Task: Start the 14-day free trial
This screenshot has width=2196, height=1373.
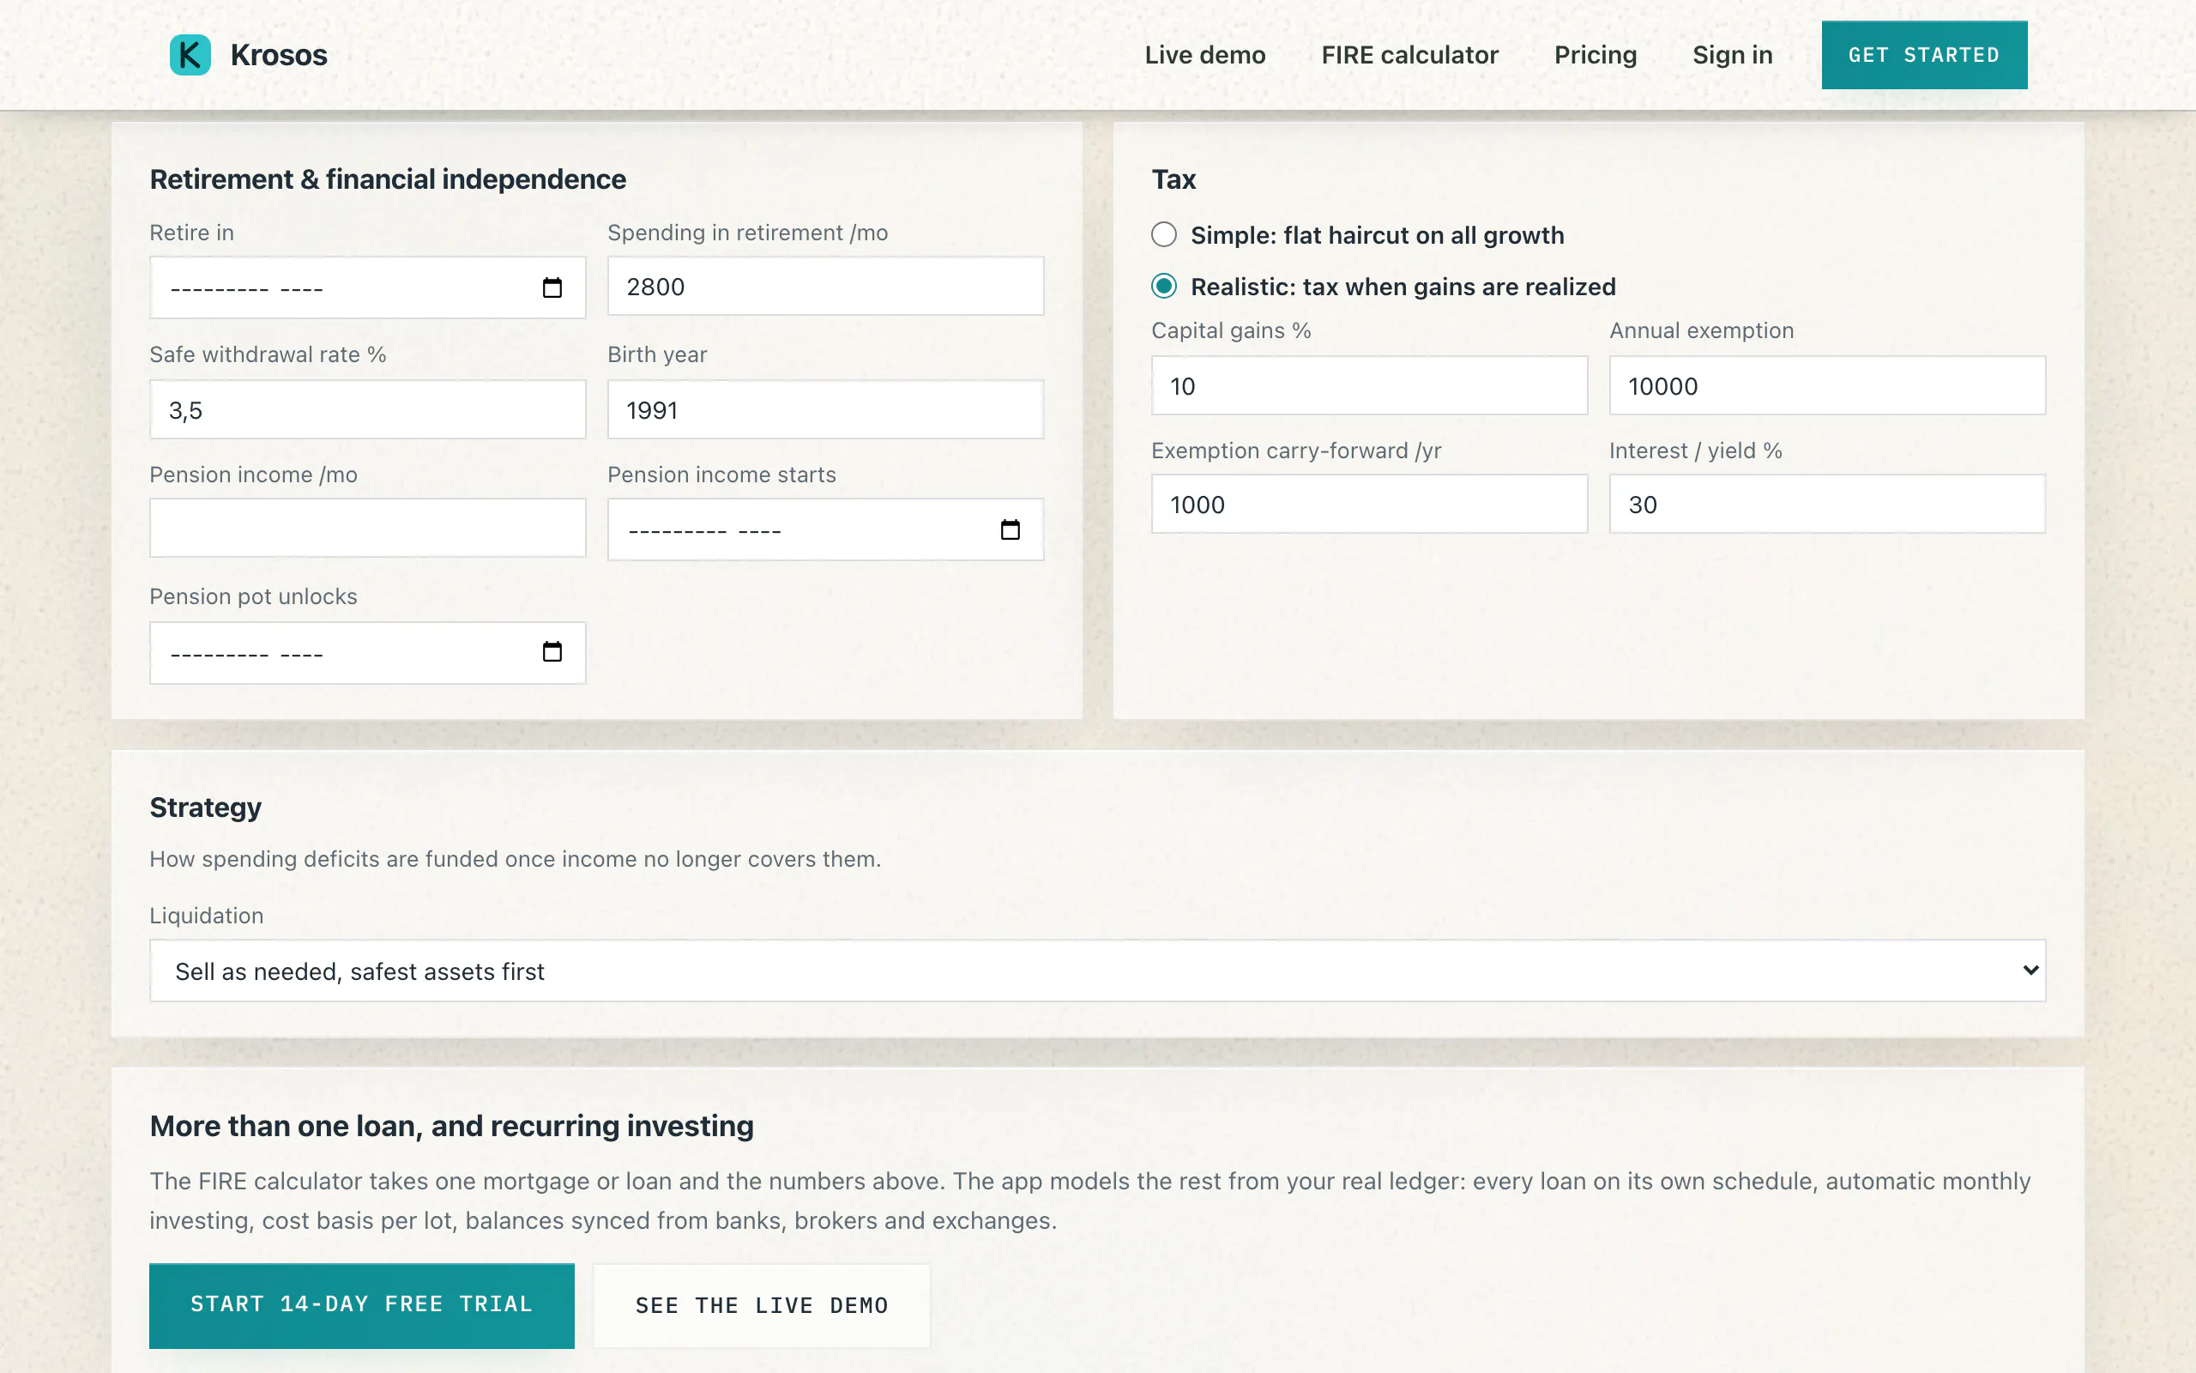Action: (x=362, y=1305)
